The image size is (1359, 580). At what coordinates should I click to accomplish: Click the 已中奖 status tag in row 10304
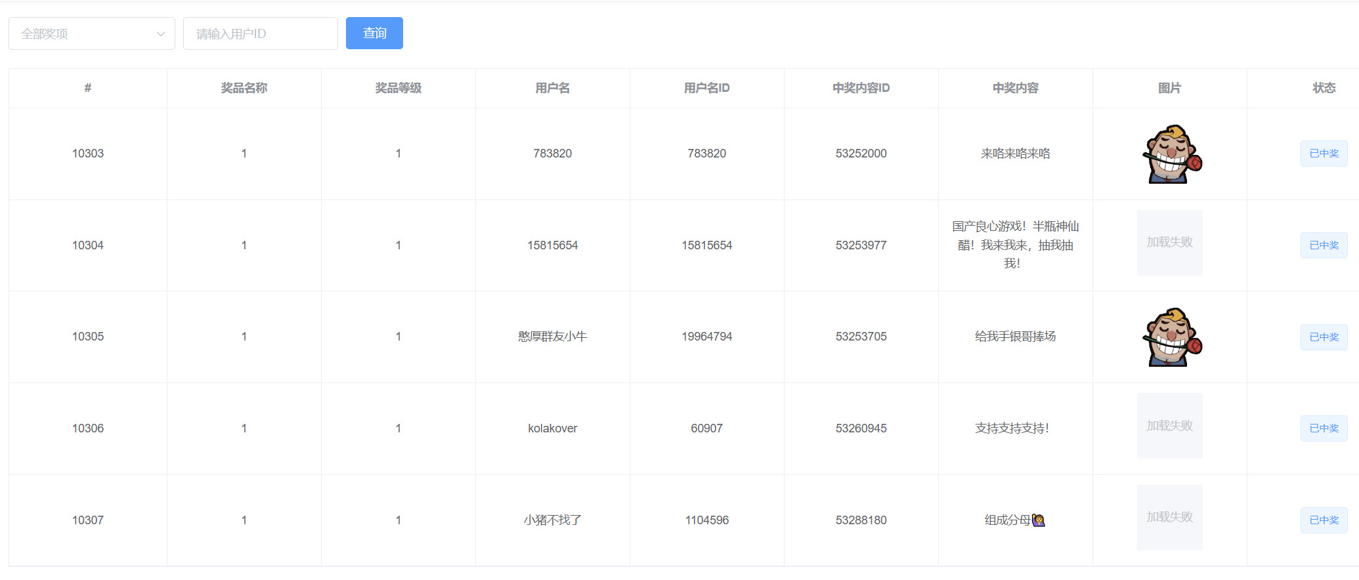click(1324, 245)
